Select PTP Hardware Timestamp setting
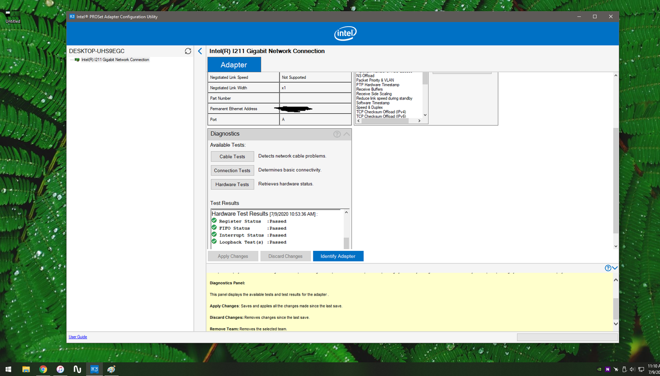 378,85
